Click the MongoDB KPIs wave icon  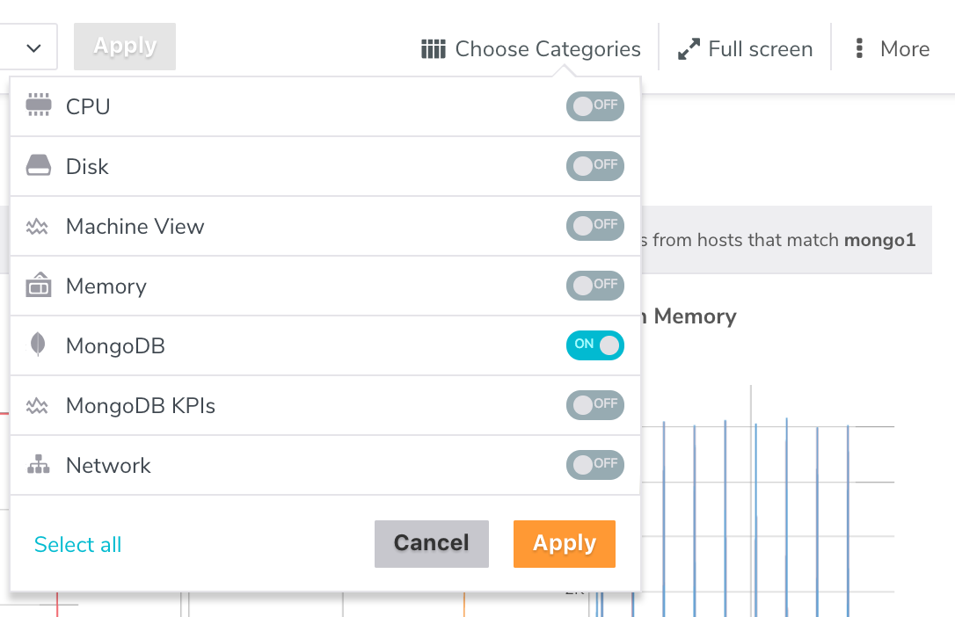(x=38, y=406)
